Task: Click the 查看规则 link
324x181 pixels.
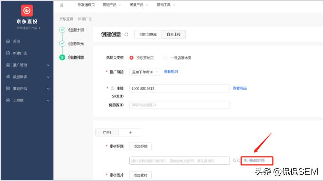Action: coord(171,71)
